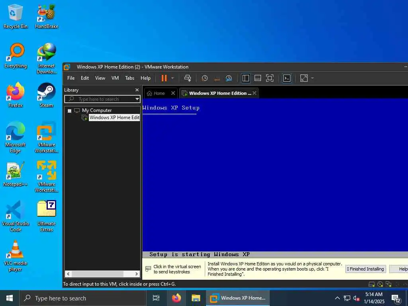Click the revert to snapshot icon
This screenshot has height=306, width=408.
(217, 78)
